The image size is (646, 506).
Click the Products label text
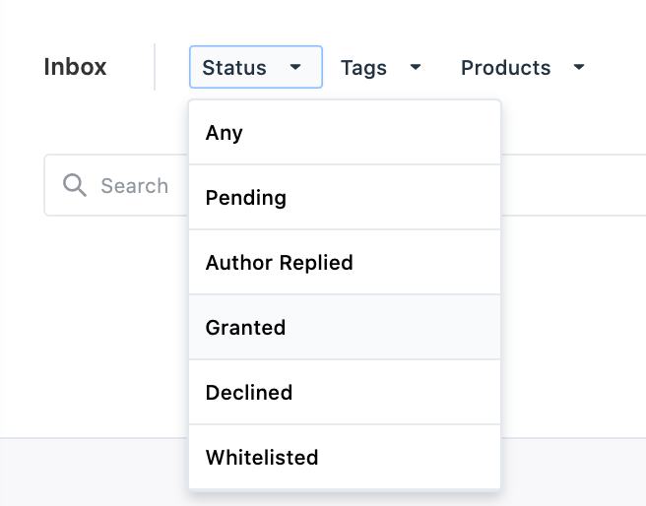pyautogui.click(x=506, y=68)
